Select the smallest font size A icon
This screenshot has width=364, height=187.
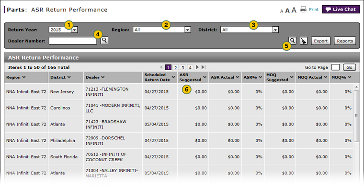point(282,11)
